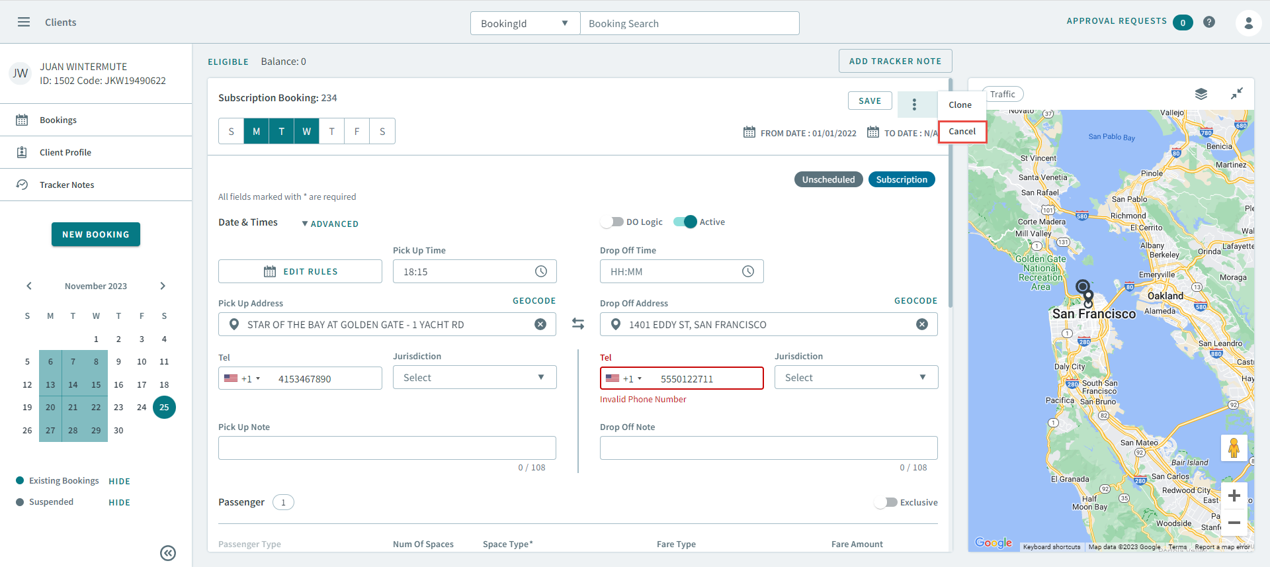Collapse the left sidebar

(x=168, y=553)
